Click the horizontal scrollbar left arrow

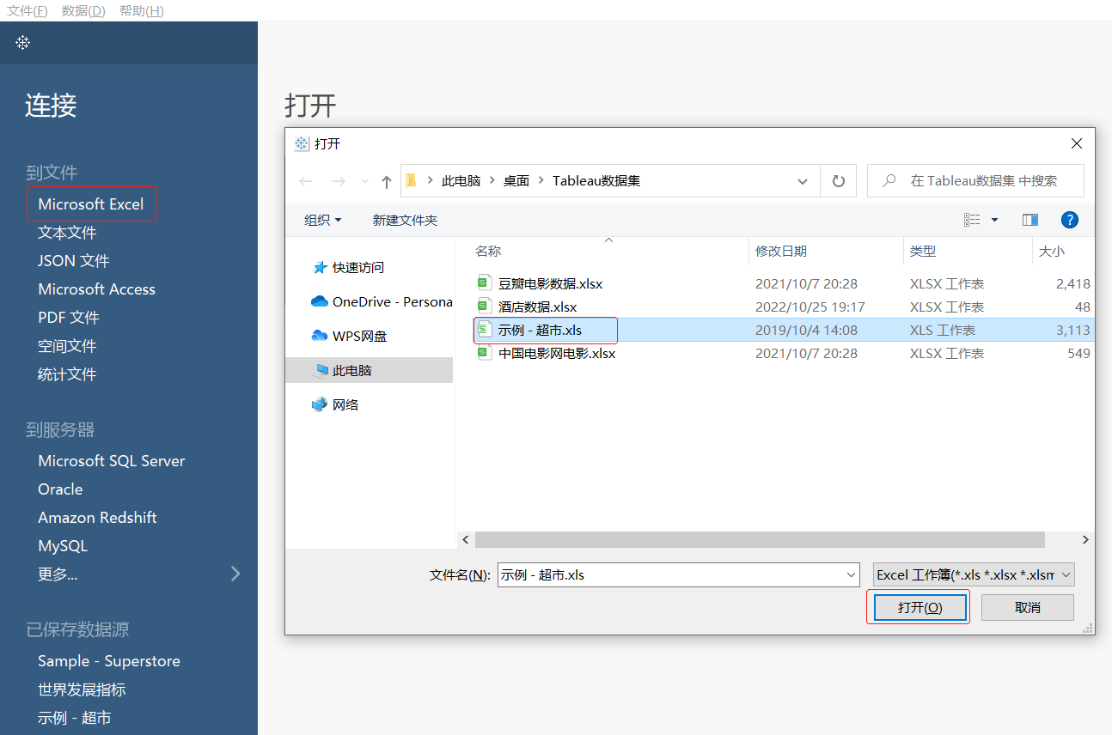466,539
